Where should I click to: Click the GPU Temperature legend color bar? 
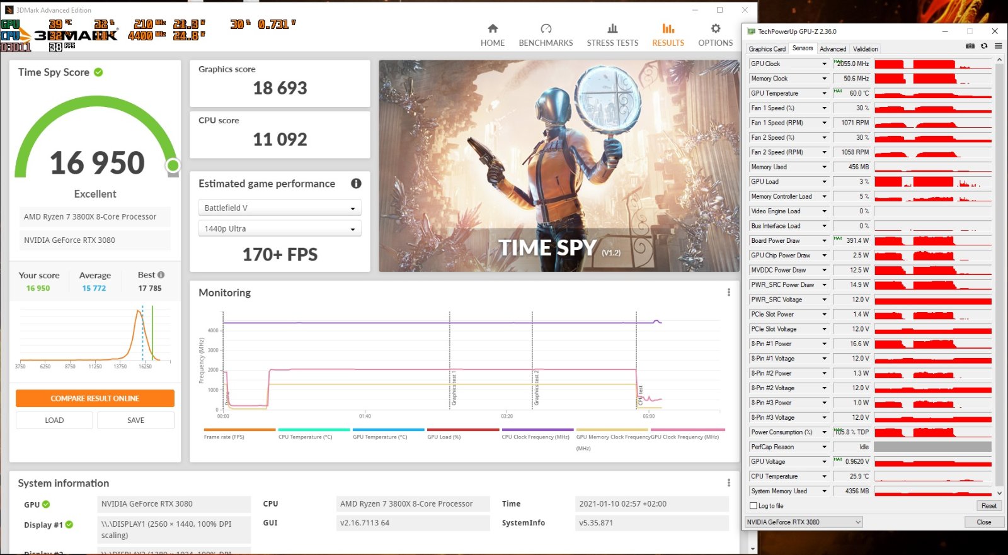tap(389, 430)
